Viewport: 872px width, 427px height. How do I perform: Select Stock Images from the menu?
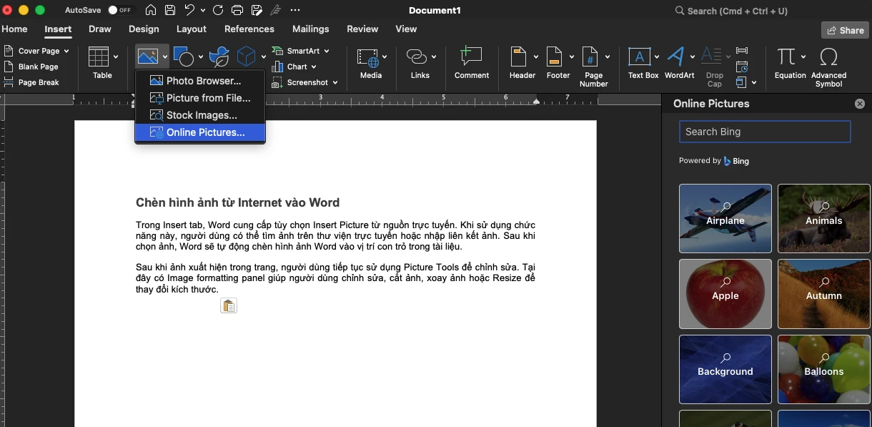[201, 115]
